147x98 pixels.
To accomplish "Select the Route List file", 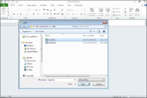I will [76, 43].
